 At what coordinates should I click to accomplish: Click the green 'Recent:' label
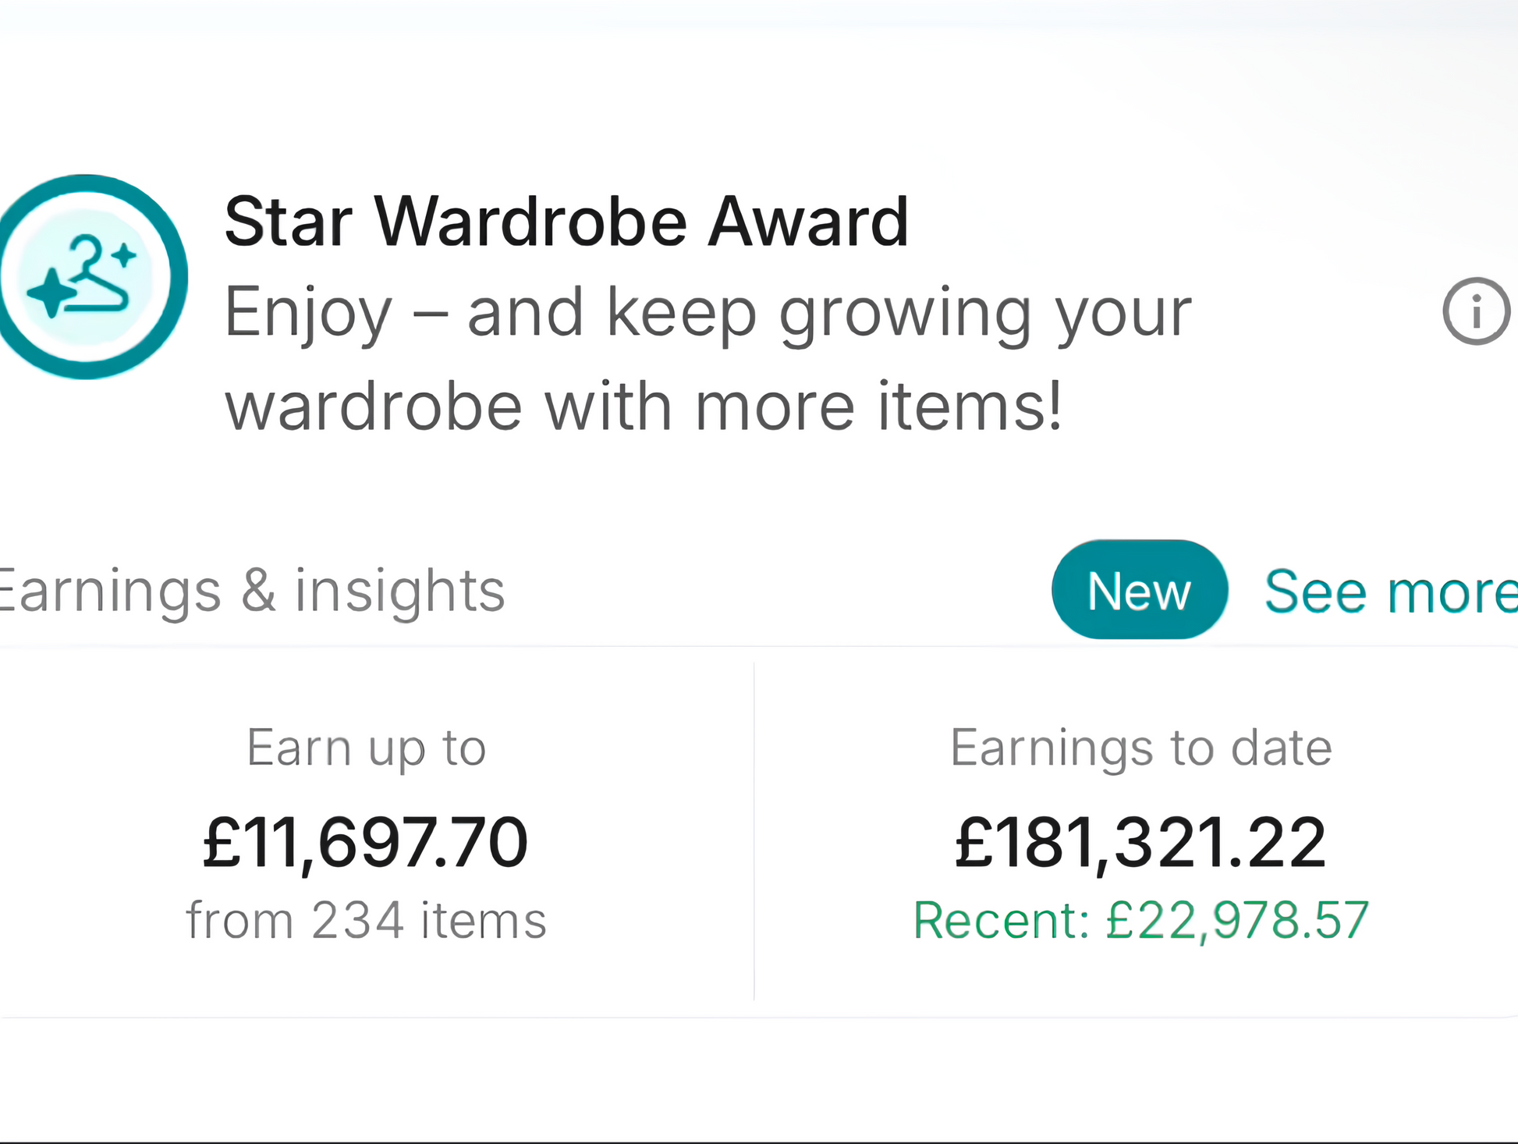[1002, 920]
